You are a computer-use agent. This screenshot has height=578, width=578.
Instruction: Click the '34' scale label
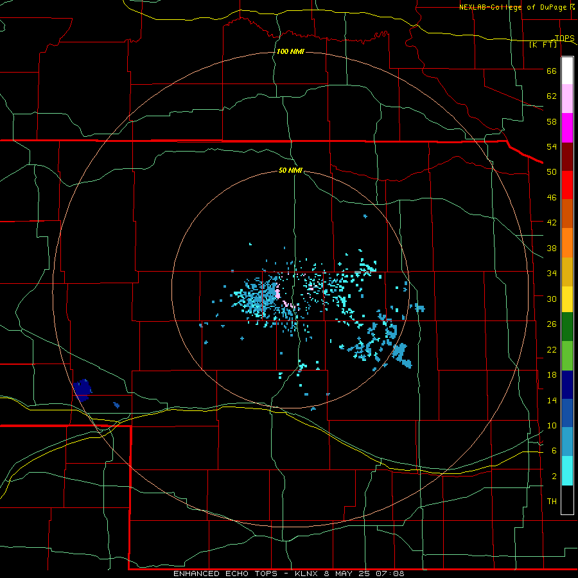(552, 274)
